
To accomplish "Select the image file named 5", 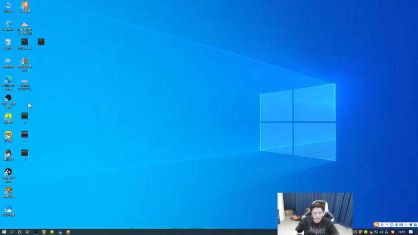I will 25,137.
